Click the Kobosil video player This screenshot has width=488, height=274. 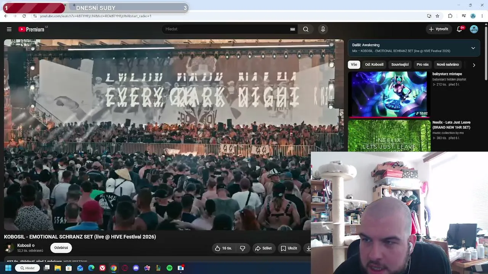[x=174, y=135]
